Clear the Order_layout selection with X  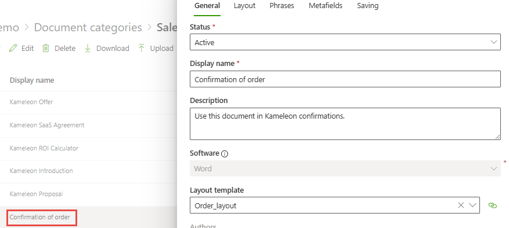461,205
